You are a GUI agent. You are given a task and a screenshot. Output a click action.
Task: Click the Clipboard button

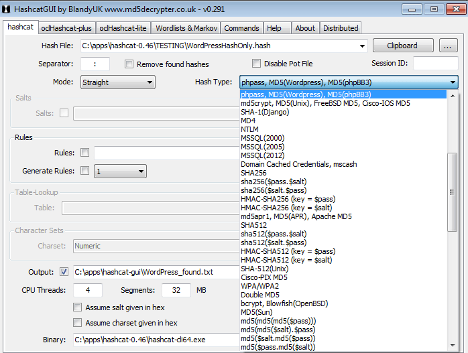[403, 46]
